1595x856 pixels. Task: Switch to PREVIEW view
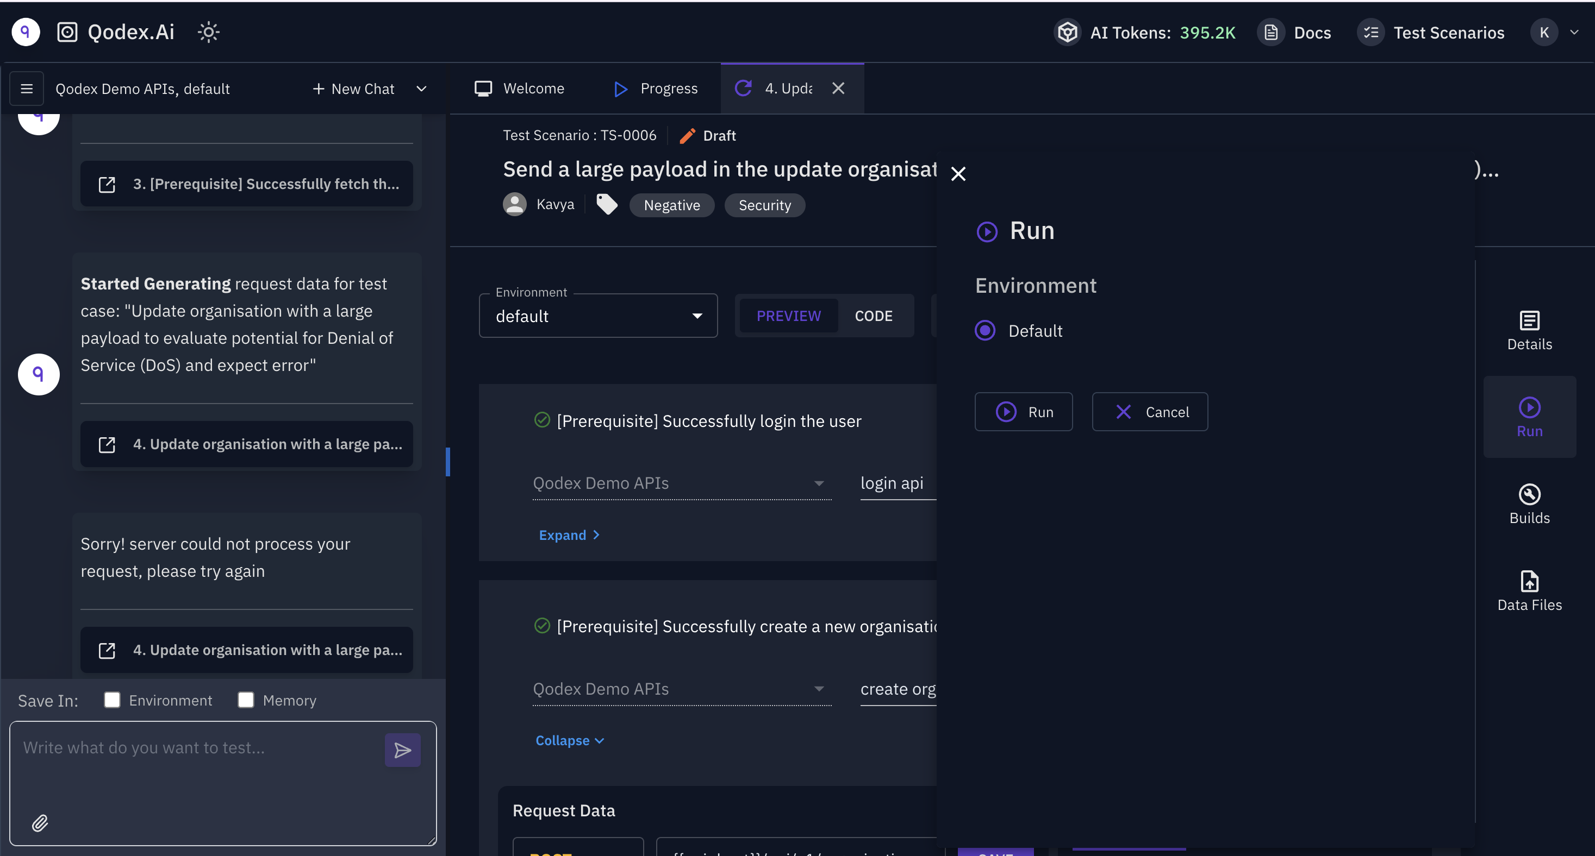pos(788,316)
